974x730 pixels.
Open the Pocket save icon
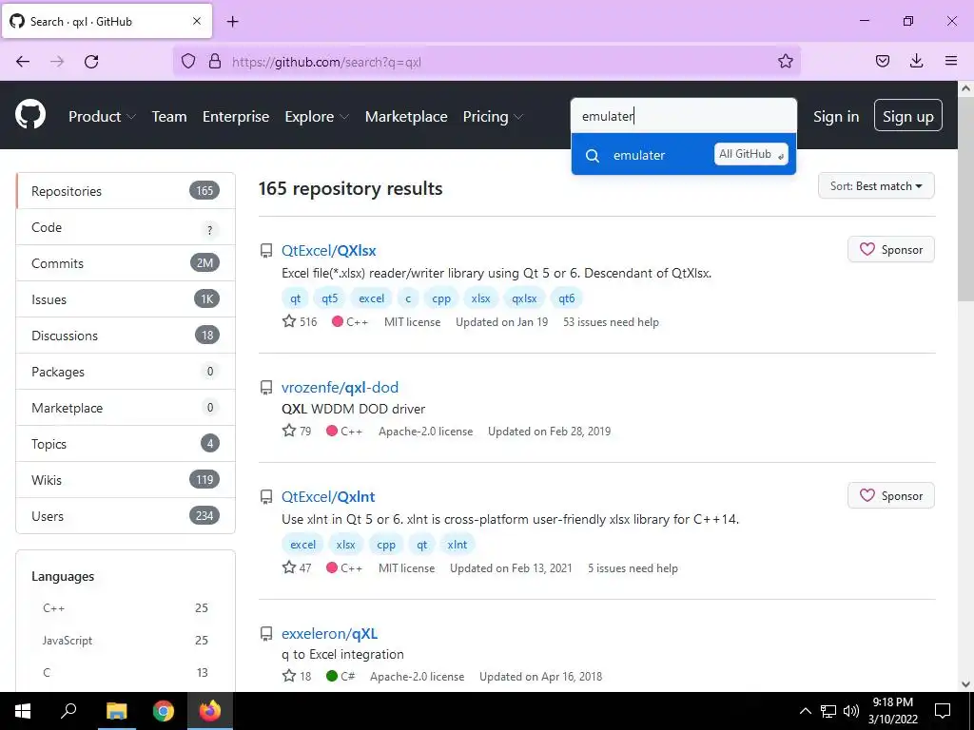click(882, 61)
